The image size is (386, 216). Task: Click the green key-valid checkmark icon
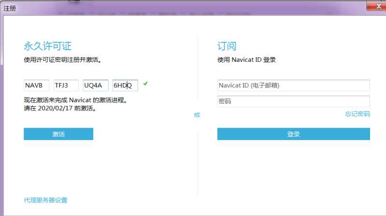coord(145,84)
